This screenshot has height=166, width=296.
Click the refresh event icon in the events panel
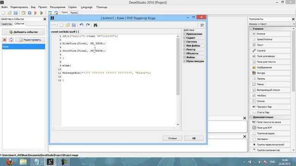tap(11, 40)
